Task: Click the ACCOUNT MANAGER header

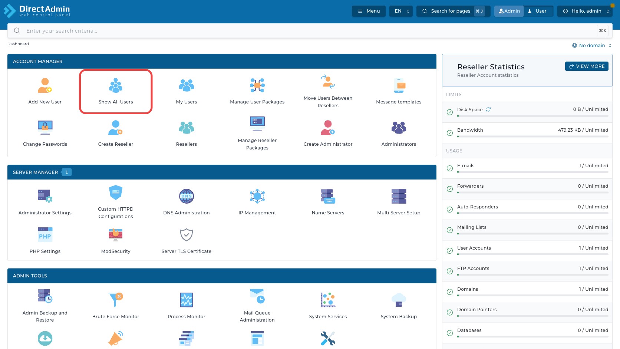Action: (x=222, y=61)
